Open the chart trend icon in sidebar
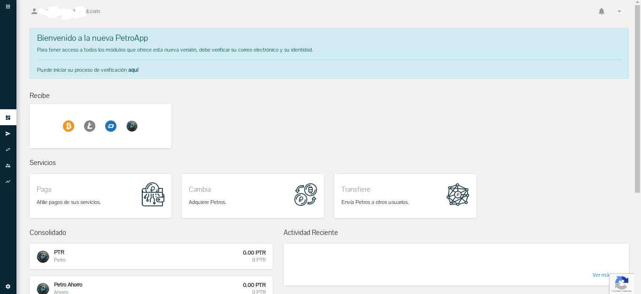641x294 pixels. click(x=8, y=181)
